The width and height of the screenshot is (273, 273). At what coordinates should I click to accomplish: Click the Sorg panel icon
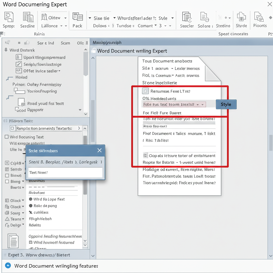click(x=7, y=213)
